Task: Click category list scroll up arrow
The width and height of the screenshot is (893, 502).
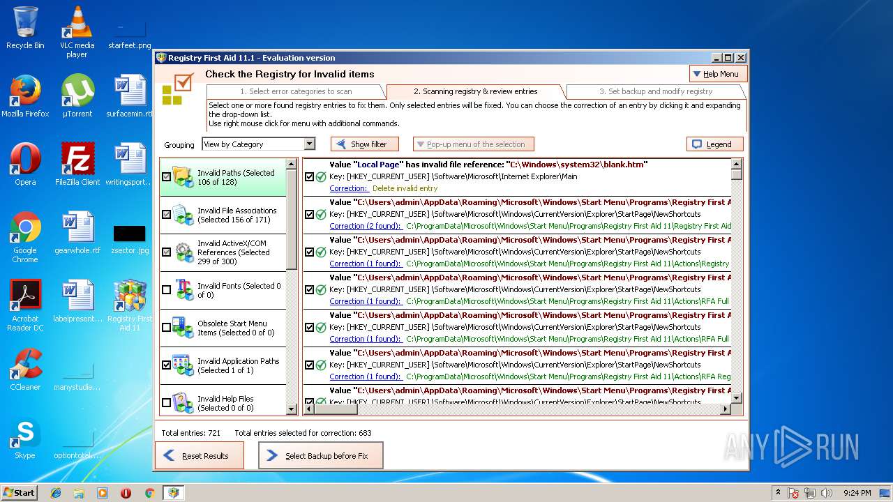Action: tap(292, 165)
